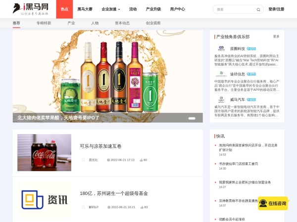
Task: Click the carousel slide indicator pill
Action: click(192, 118)
